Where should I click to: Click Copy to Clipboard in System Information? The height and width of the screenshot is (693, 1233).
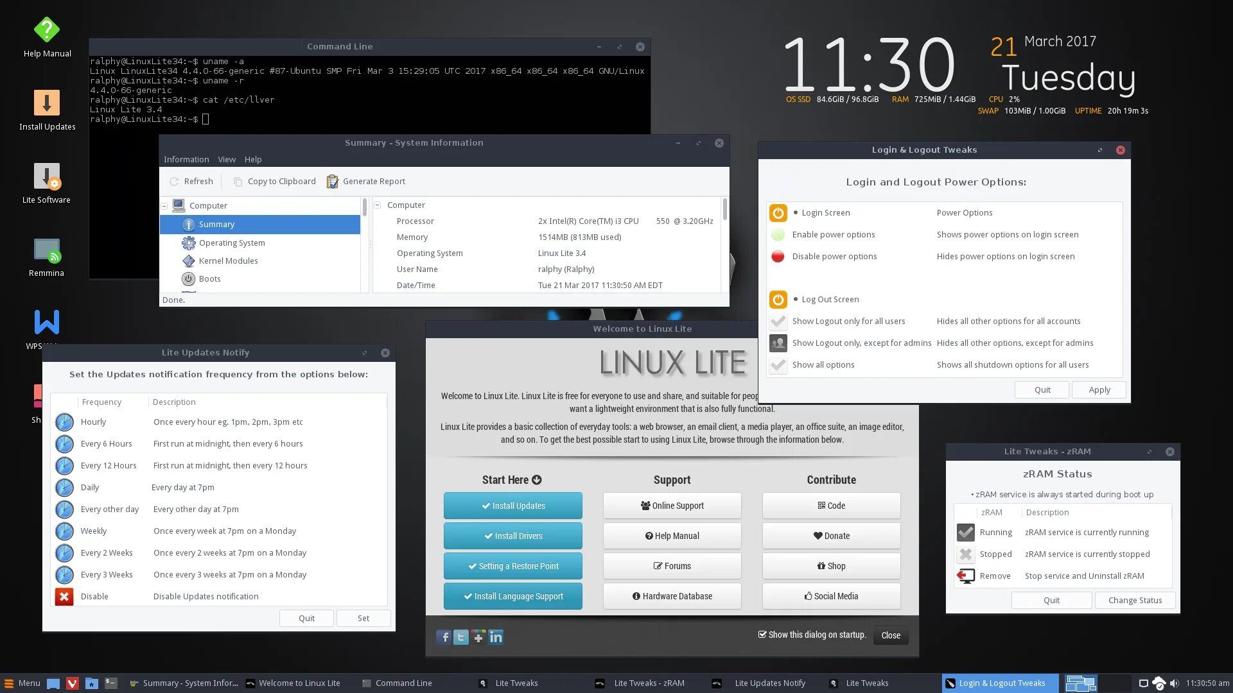[x=275, y=182]
